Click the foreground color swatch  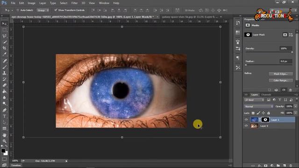3,151
